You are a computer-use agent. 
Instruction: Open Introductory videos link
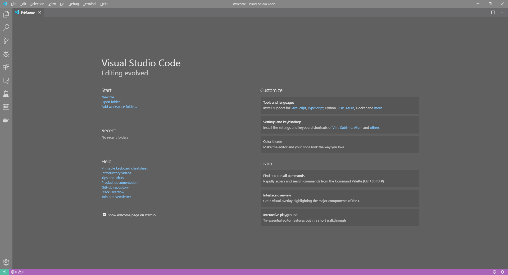tap(116, 173)
